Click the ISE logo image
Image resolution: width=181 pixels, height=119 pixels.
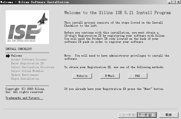(x=27, y=27)
